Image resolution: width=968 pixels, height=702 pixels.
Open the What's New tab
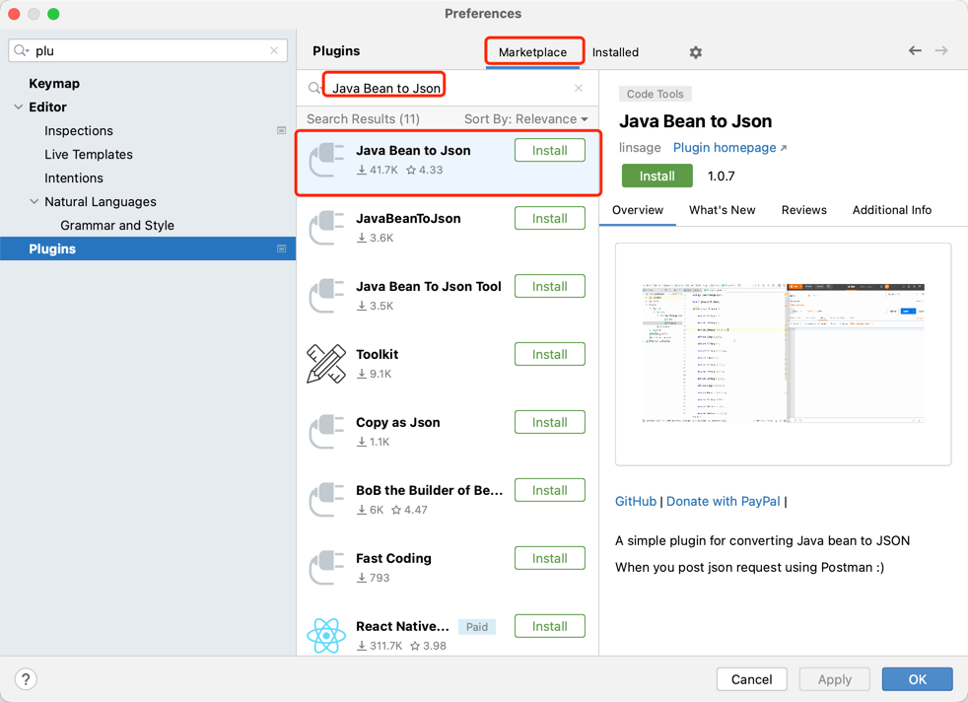(723, 210)
